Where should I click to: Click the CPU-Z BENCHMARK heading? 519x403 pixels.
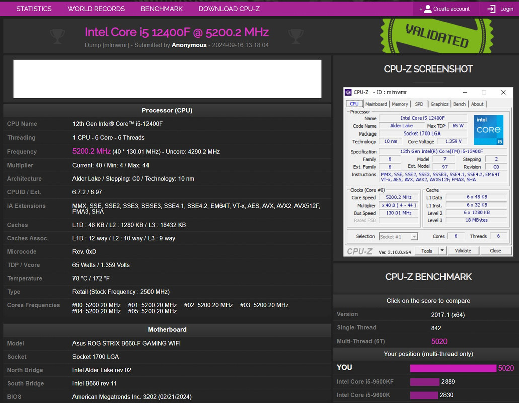click(x=428, y=277)
